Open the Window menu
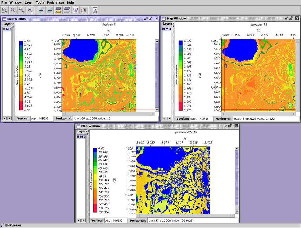 [x=15, y=2]
